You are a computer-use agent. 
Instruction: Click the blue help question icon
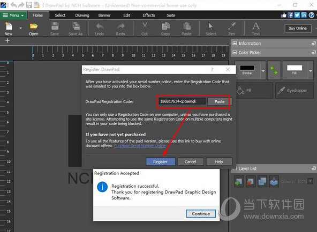tap(311, 15)
